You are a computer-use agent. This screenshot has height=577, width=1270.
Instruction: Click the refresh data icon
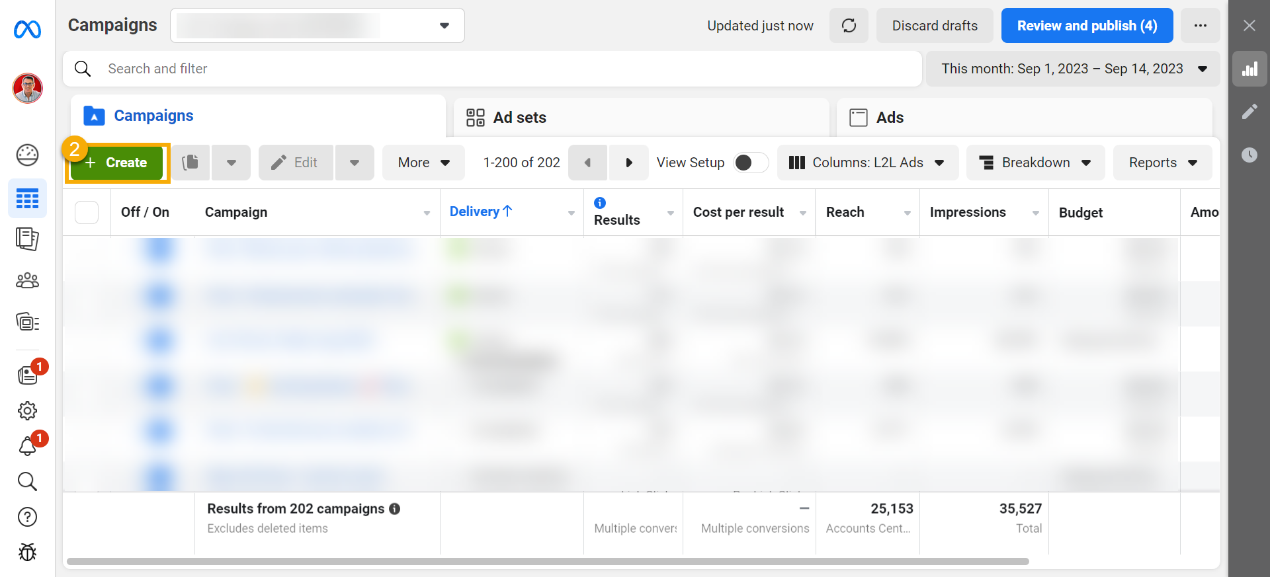[849, 26]
